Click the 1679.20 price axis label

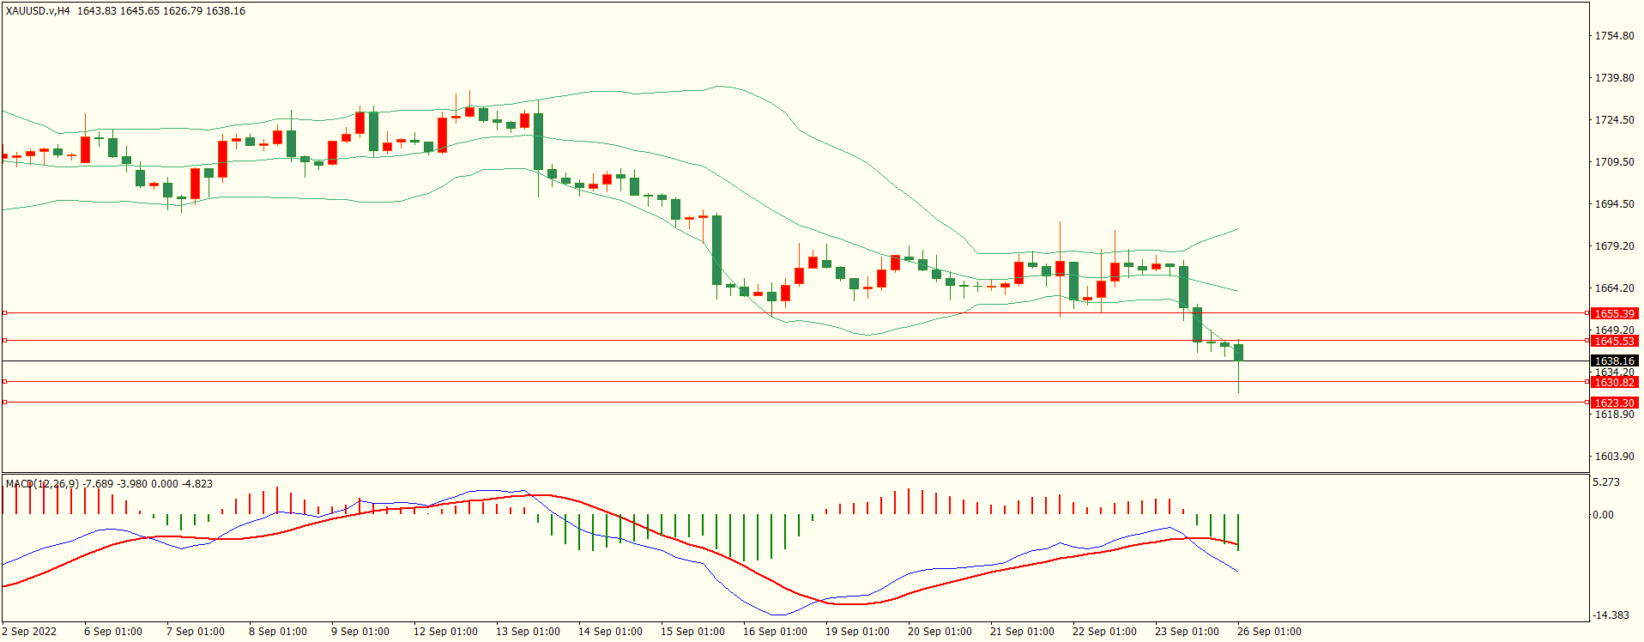[x=1614, y=246]
